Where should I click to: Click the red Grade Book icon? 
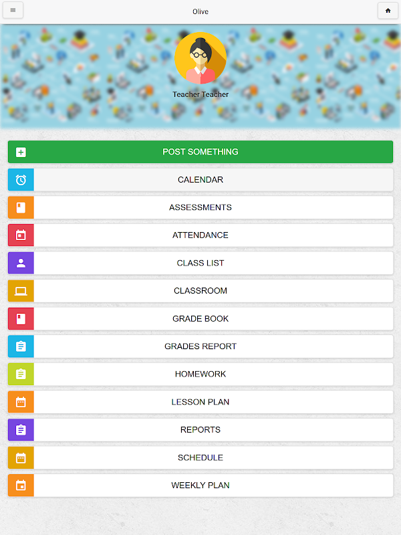(x=21, y=319)
